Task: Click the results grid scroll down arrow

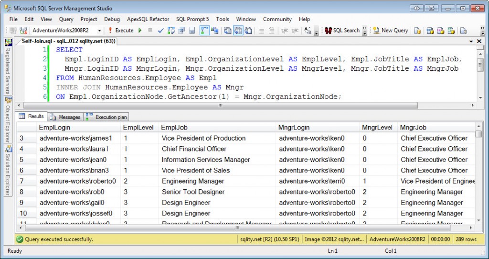Action: (478, 220)
